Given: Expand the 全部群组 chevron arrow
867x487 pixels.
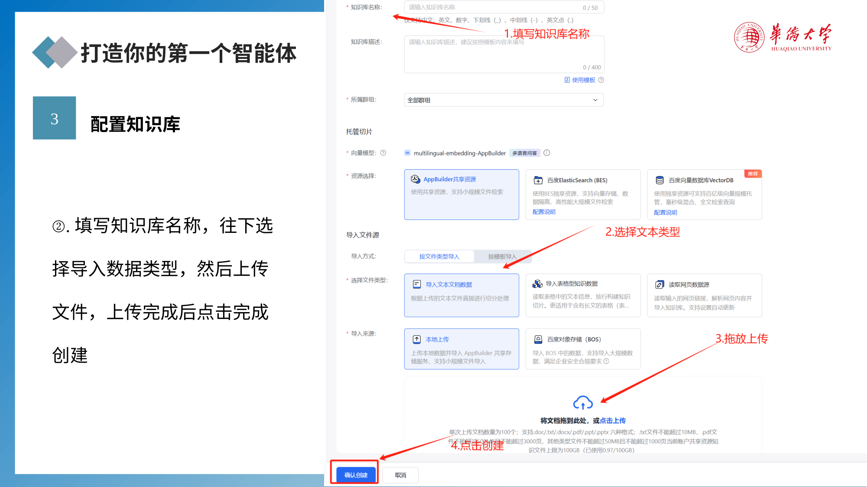Looking at the screenshot, I should click(x=595, y=100).
